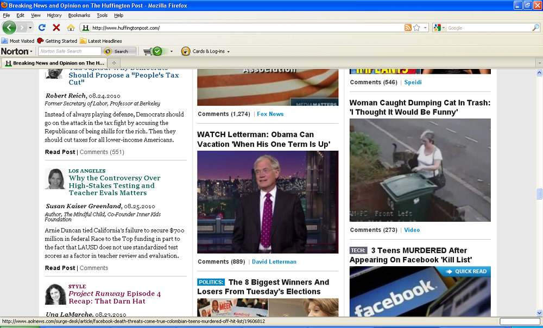Click the Norton Search button
The height and width of the screenshot is (328, 543).
pos(119,51)
